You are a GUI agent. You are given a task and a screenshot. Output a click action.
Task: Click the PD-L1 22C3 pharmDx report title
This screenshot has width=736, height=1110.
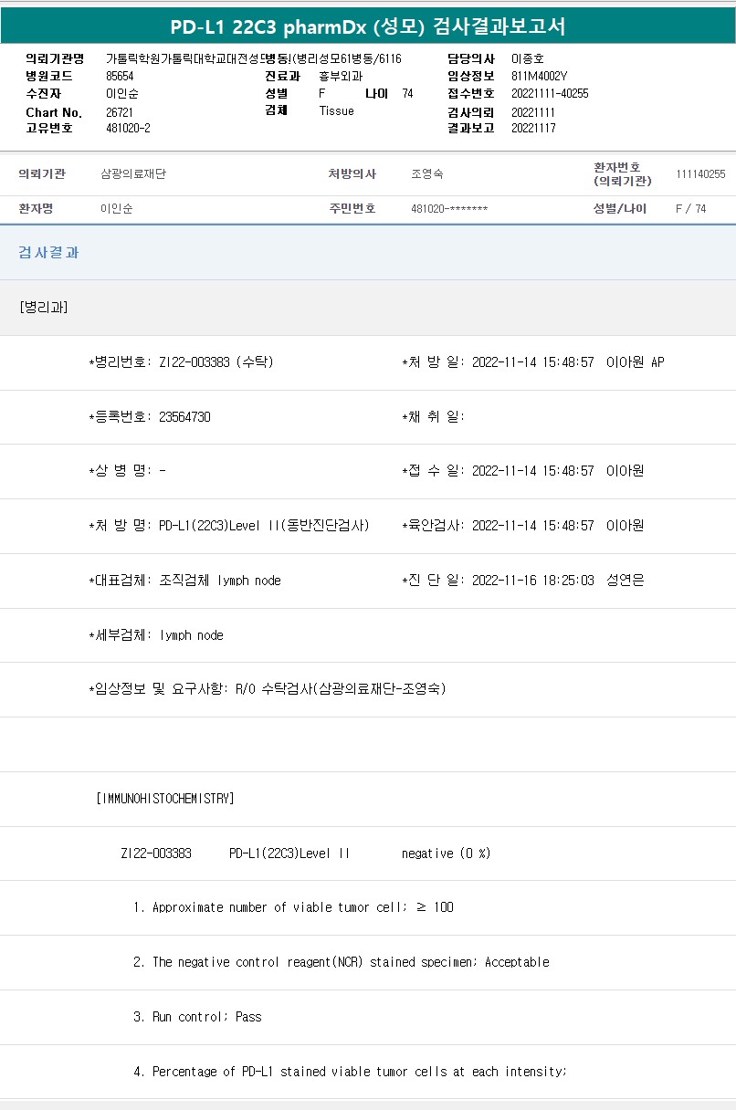point(367,26)
